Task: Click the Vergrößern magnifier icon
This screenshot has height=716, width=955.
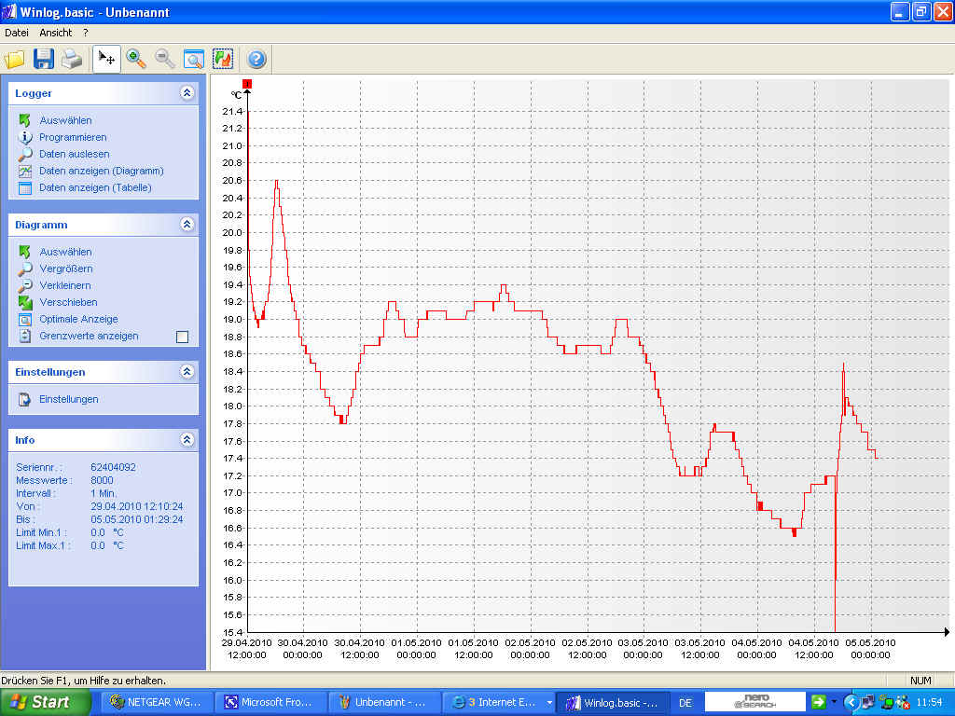Action: 25,268
